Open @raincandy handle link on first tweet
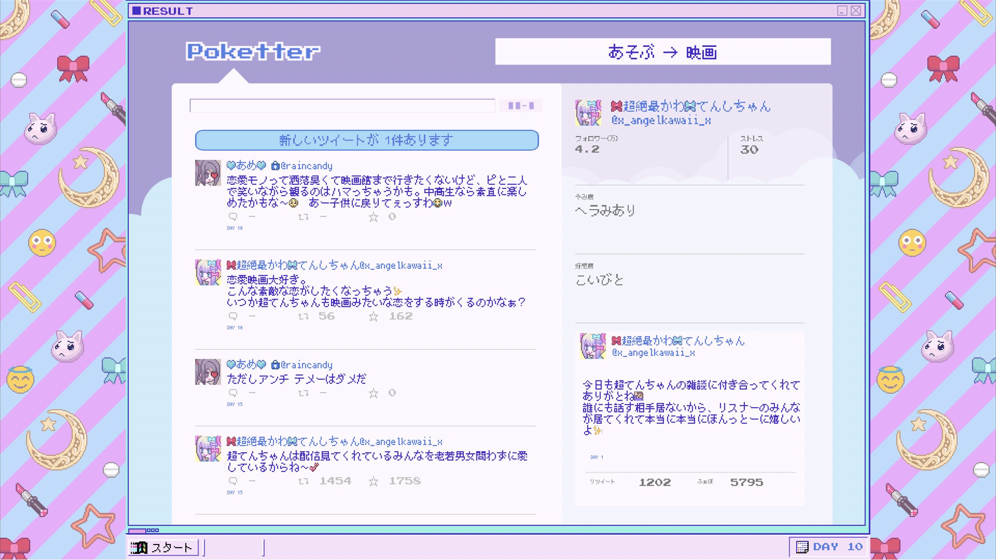996x560 pixels. click(306, 166)
